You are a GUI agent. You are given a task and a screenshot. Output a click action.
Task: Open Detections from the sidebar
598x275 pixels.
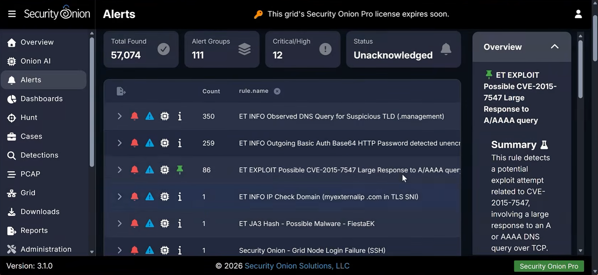(x=43, y=155)
